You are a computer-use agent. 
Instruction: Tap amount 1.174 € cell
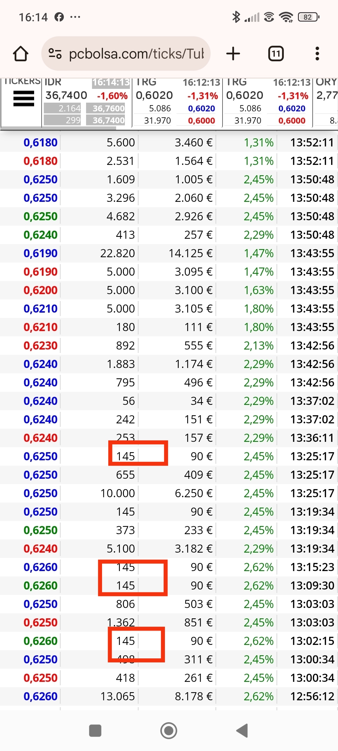pyautogui.click(x=193, y=364)
